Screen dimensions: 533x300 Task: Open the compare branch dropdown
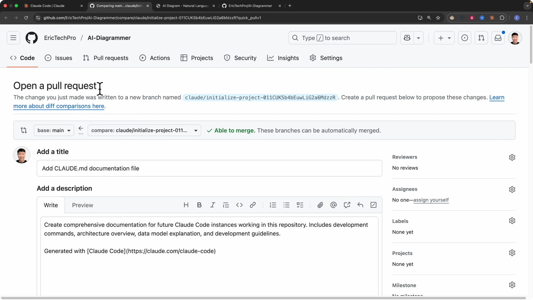tap(144, 130)
